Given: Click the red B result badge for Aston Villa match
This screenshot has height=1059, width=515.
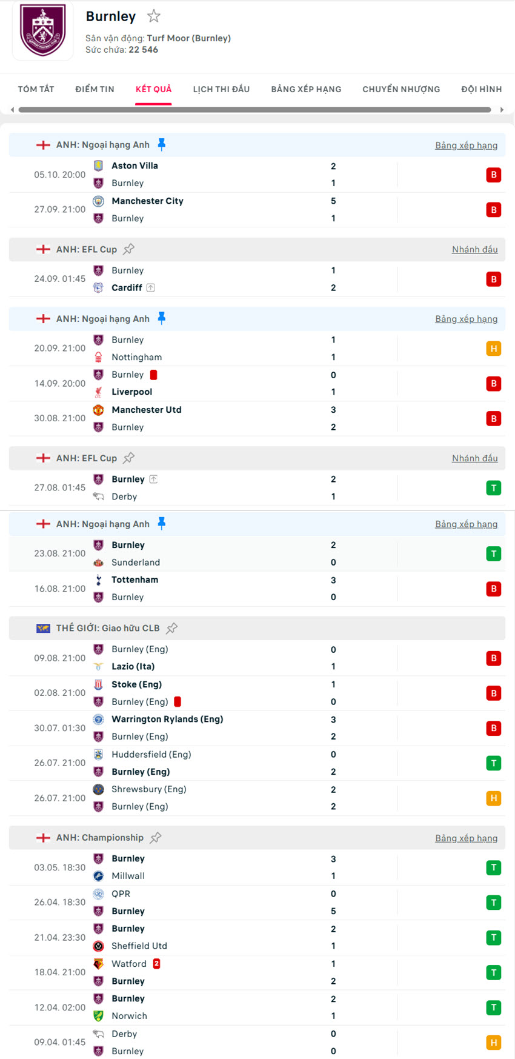Looking at the screenshot, I should click(x=493, y=175).
